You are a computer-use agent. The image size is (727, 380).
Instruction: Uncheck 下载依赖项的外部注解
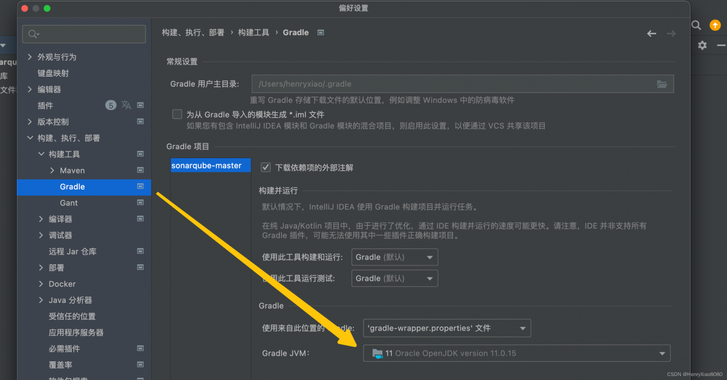(x=265, y=167)
